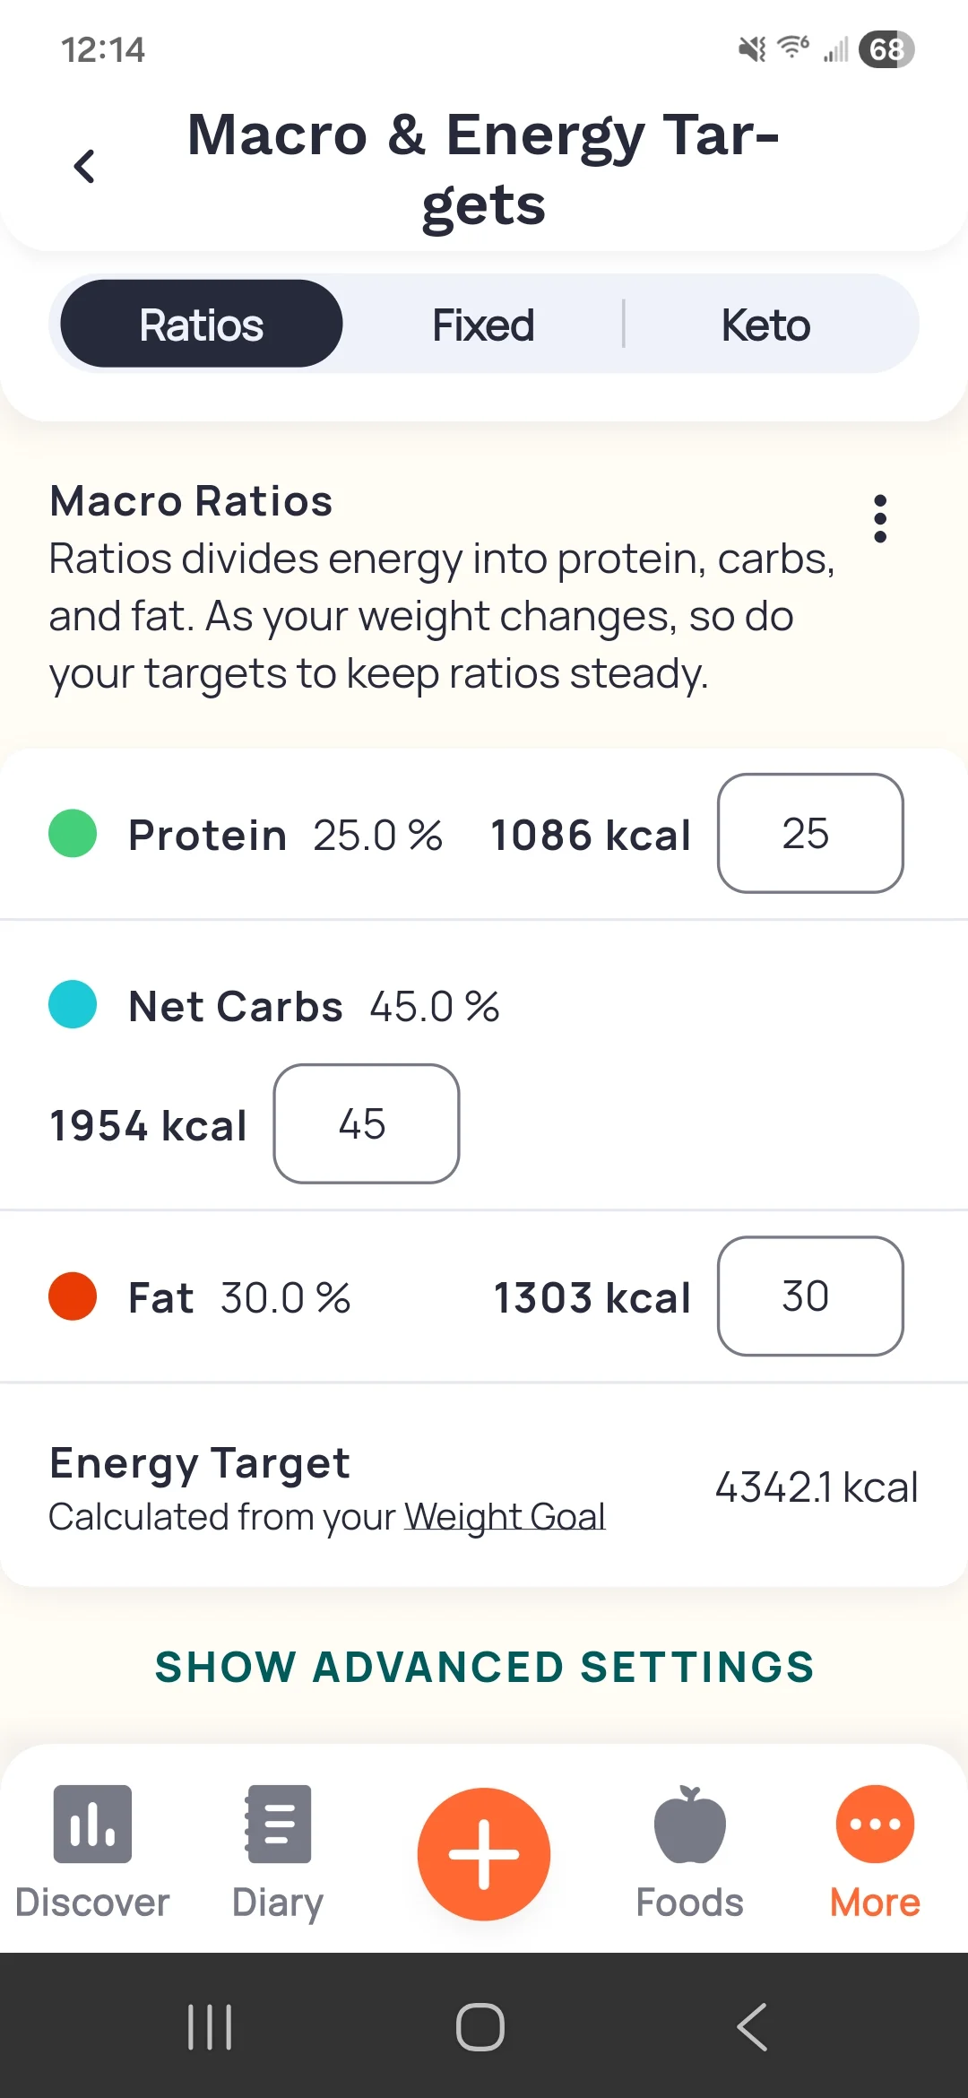This screenshot has width=968, height=2098.
Task: Tap Android system back button
Action: click(x=752, y=2026)
